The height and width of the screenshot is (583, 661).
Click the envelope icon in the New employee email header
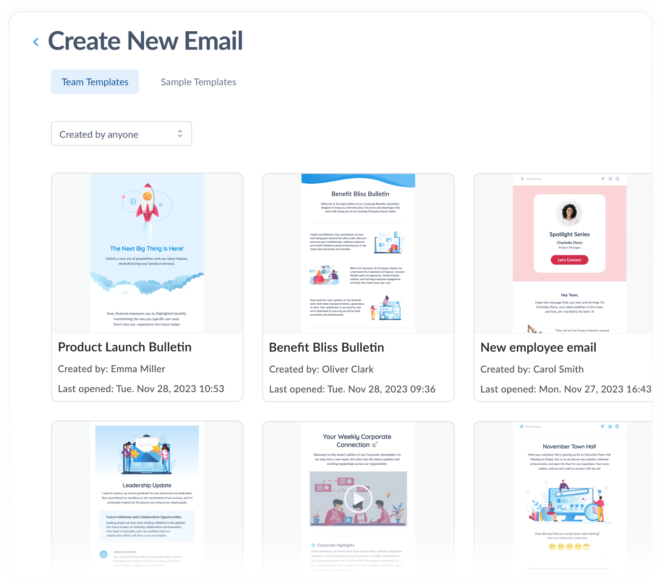[610, 179]
